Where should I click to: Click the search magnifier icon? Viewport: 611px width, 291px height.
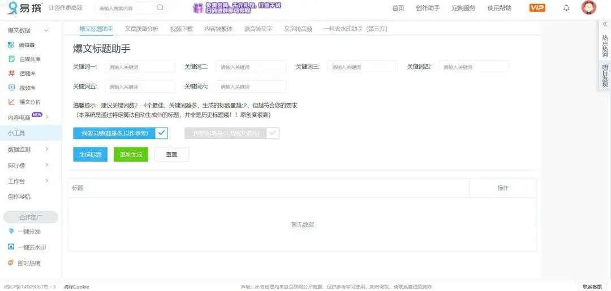pos(160,7)
